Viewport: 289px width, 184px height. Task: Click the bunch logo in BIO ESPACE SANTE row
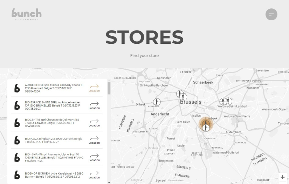tap(17, 105)
